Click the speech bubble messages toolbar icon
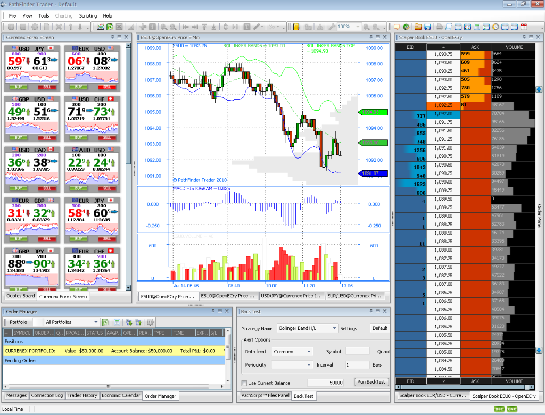This screenshot has height=415, width=545. coord(397,27)
